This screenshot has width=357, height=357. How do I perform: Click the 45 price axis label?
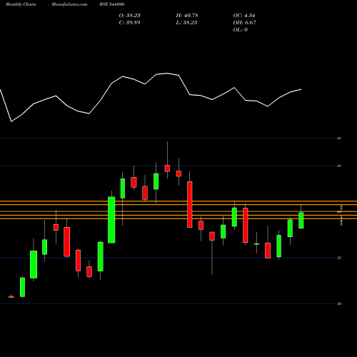[339, 166]
